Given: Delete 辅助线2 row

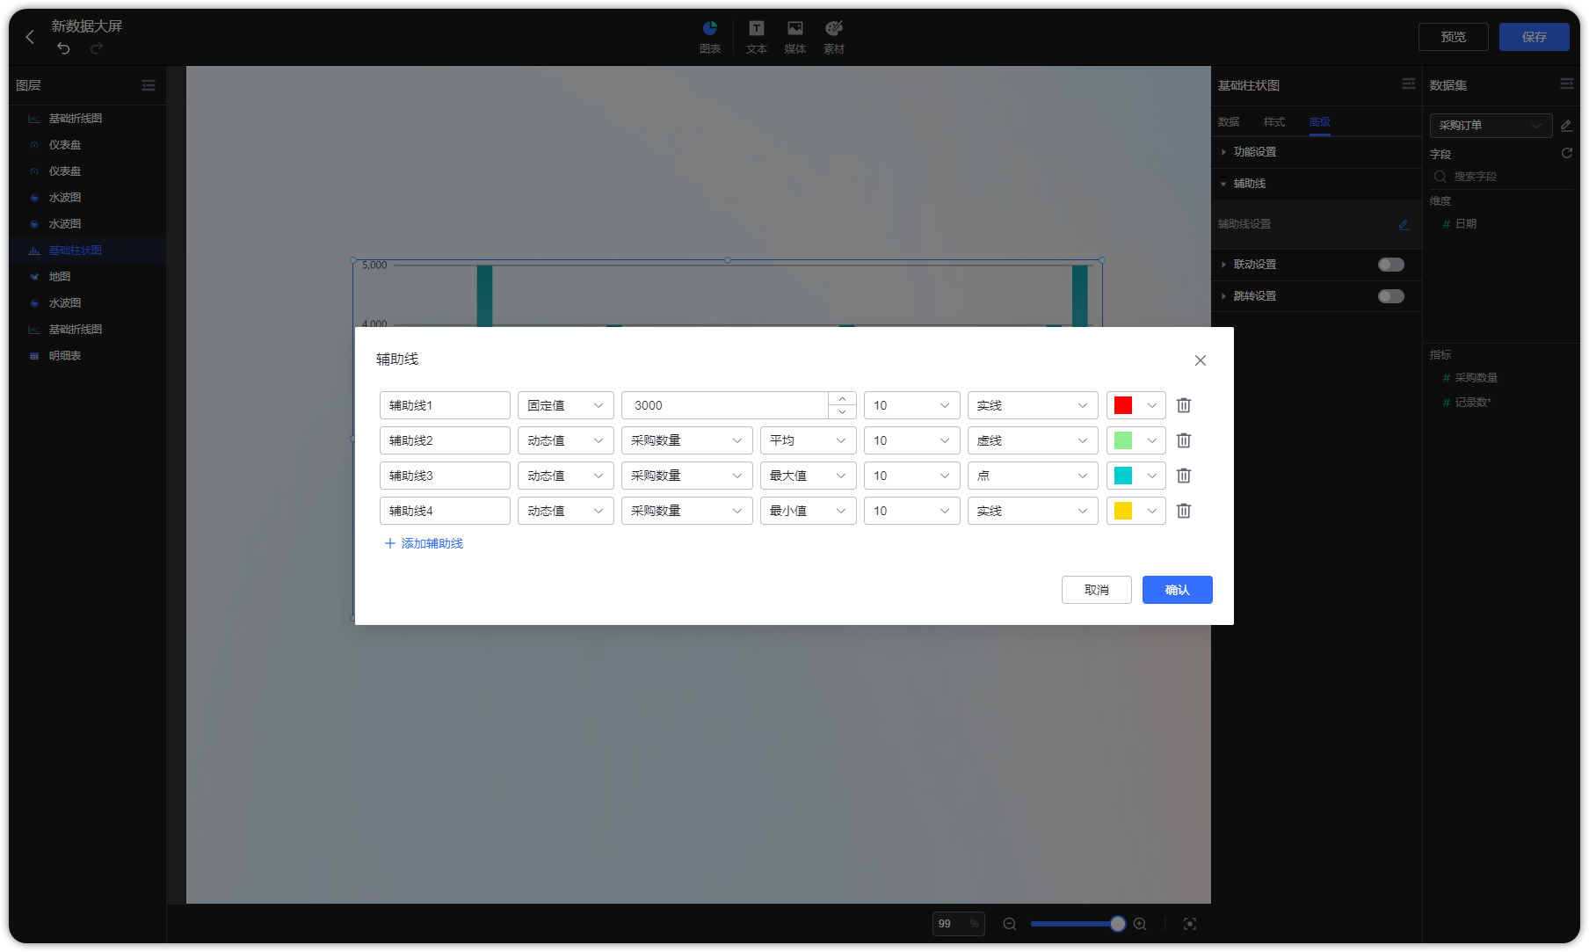Looking at the screenshot, I should 1184,440.
